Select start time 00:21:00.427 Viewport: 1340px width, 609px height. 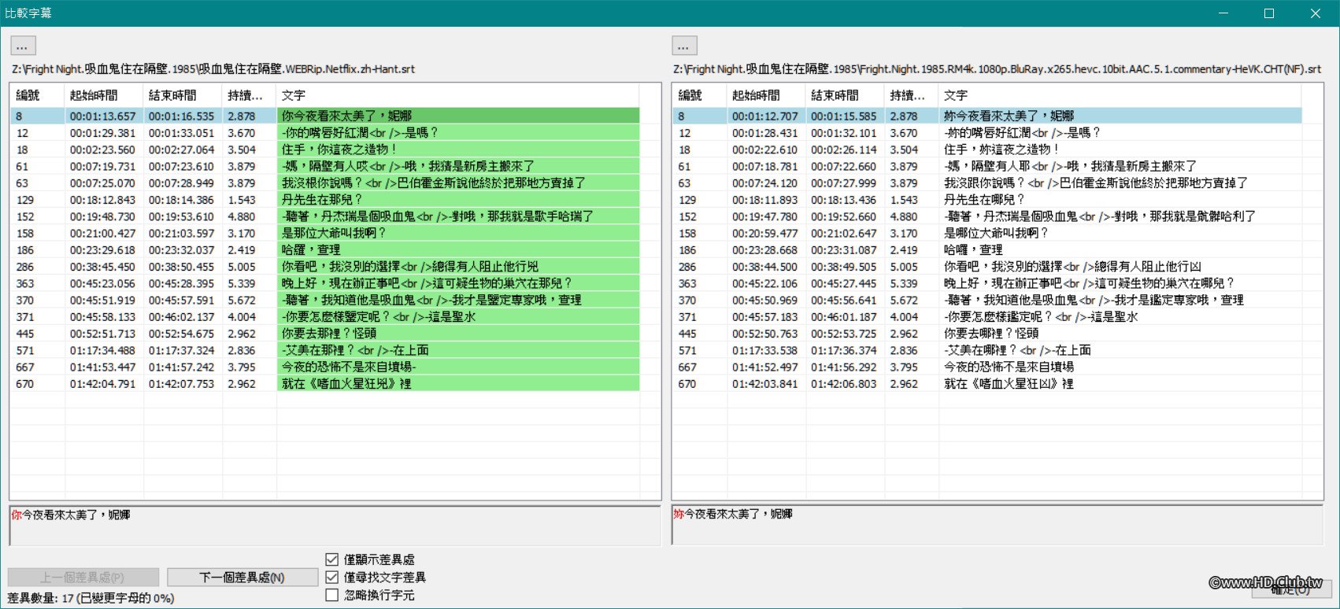pos(102,234)
